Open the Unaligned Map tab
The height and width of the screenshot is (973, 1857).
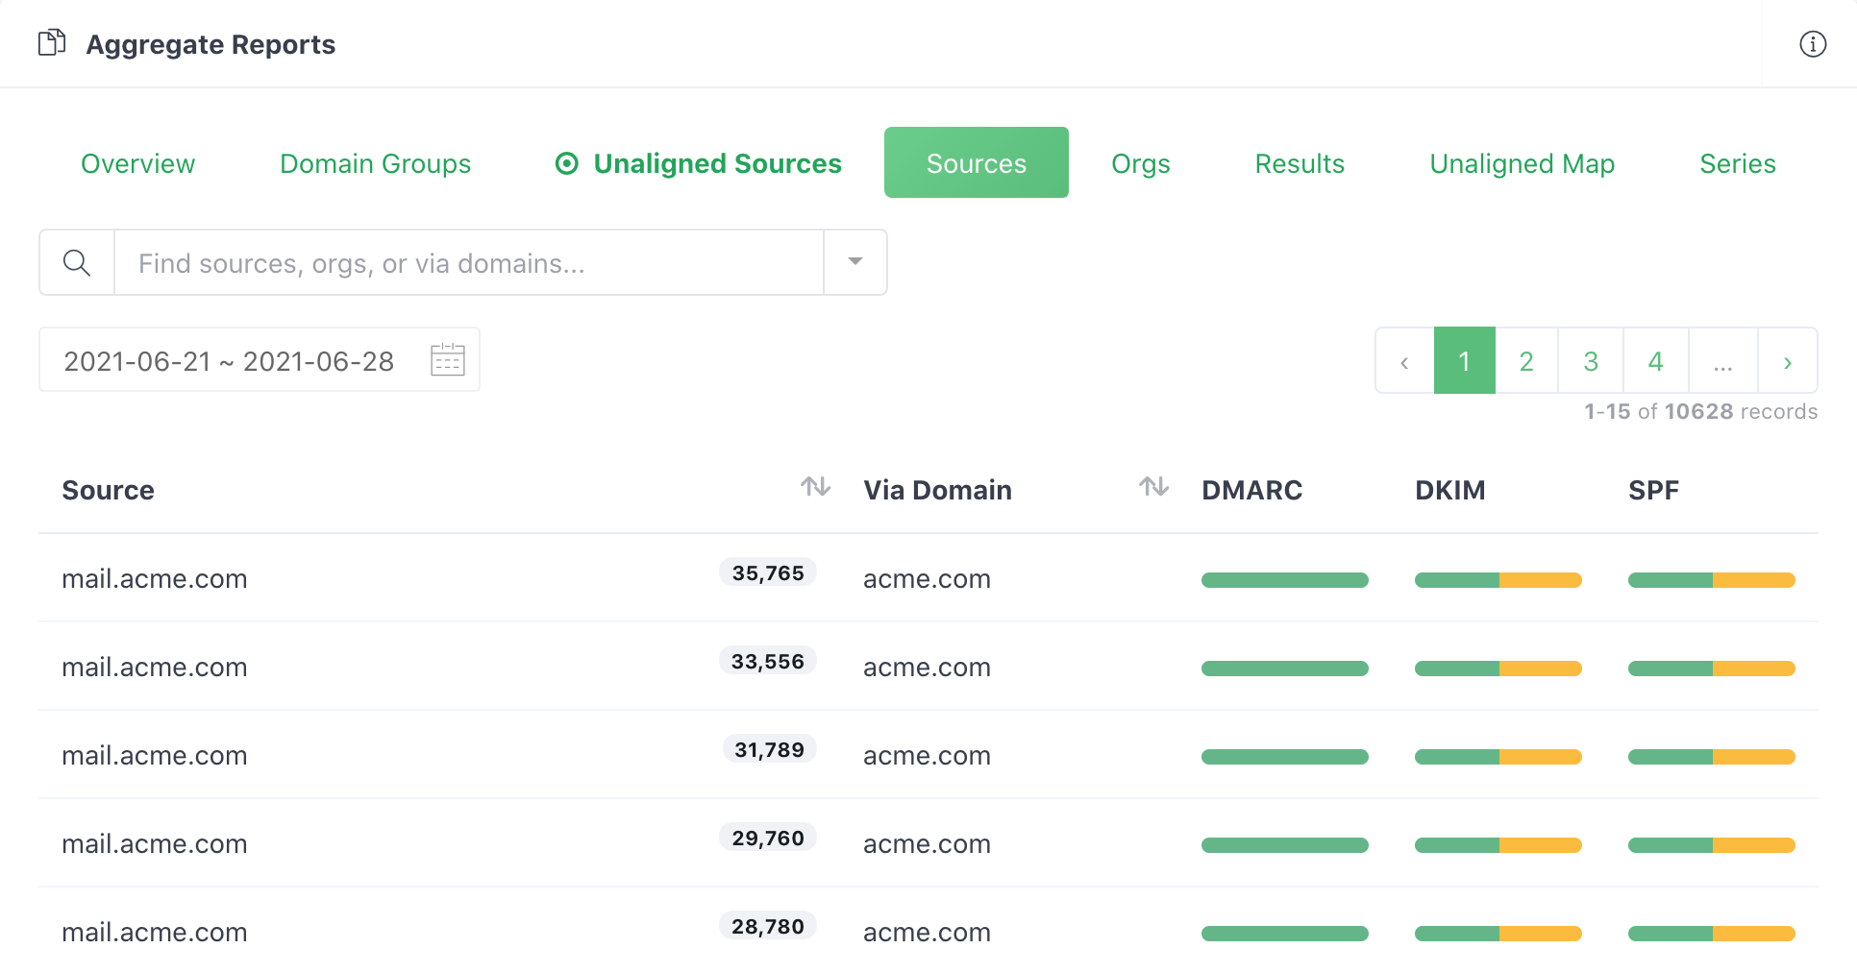tap(1523, 163)
